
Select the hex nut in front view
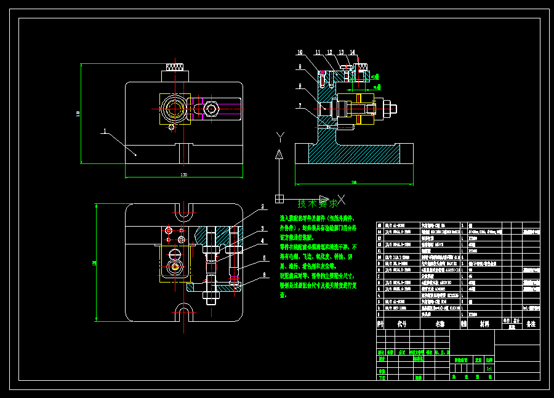[x=211, y=109]
